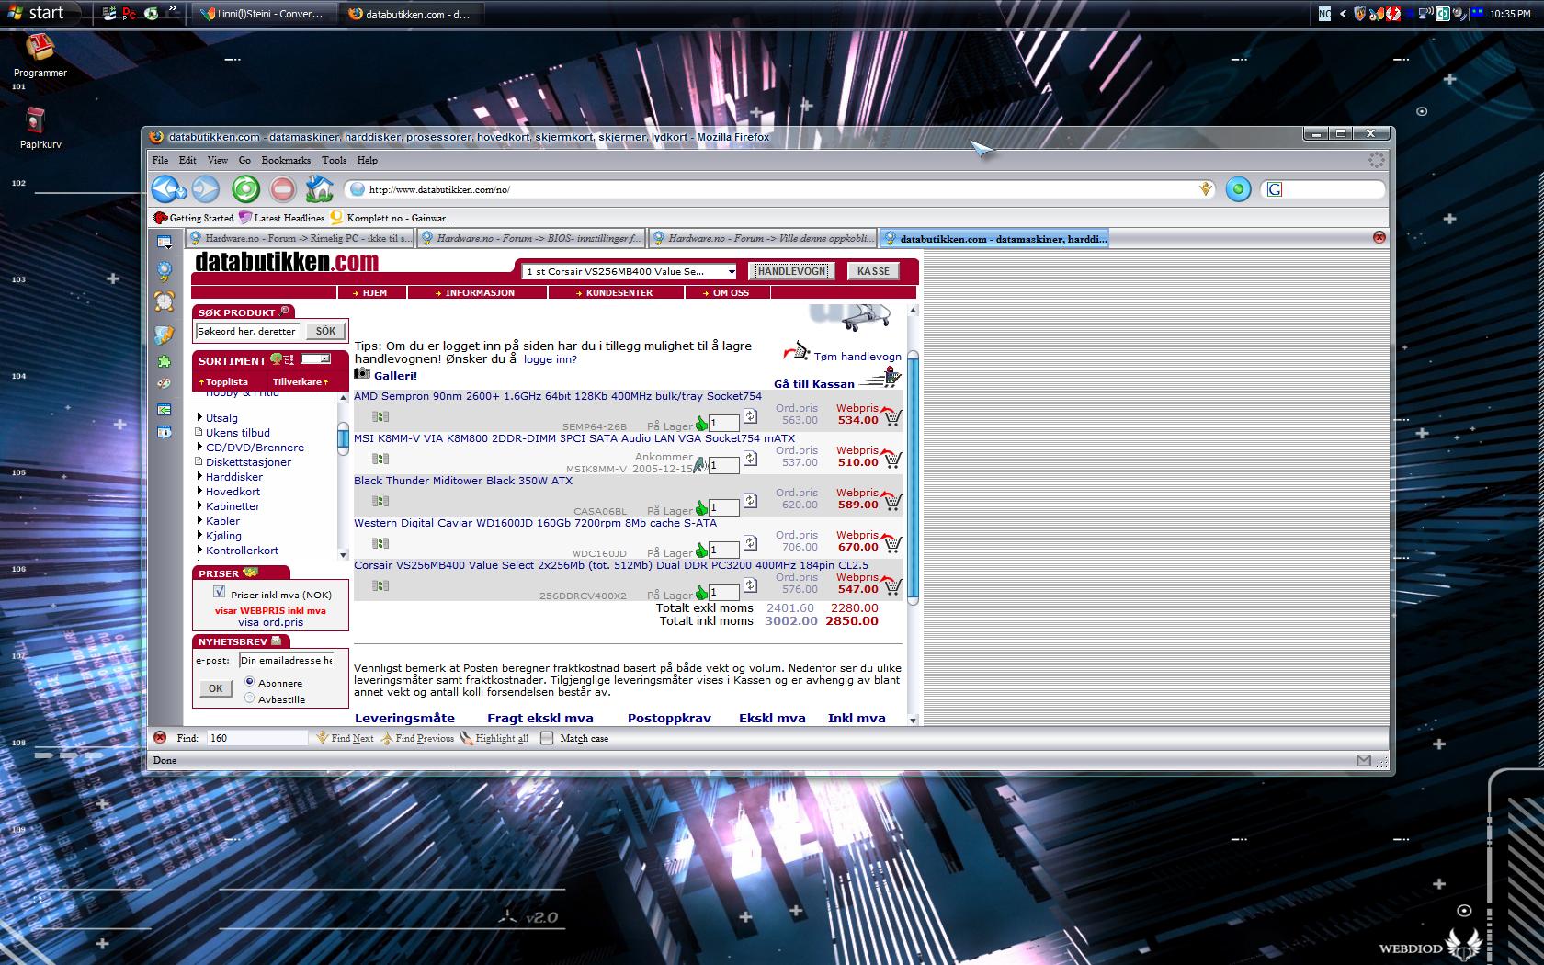Image resolution: width=1544 pixels, height=965 pixels.
Task: Click the cart page scrollbar thumb
Action: [x=913, y=476]
